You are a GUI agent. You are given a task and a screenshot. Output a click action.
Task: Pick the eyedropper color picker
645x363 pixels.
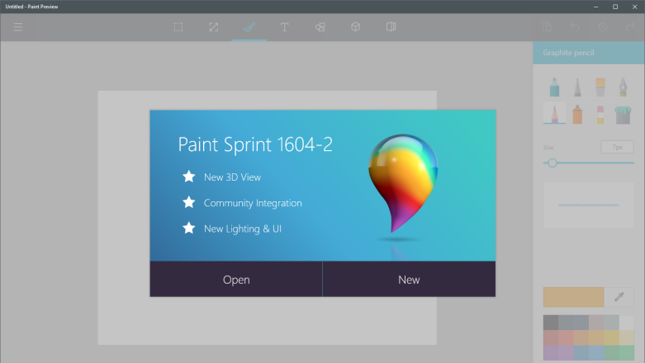point(619,297)
